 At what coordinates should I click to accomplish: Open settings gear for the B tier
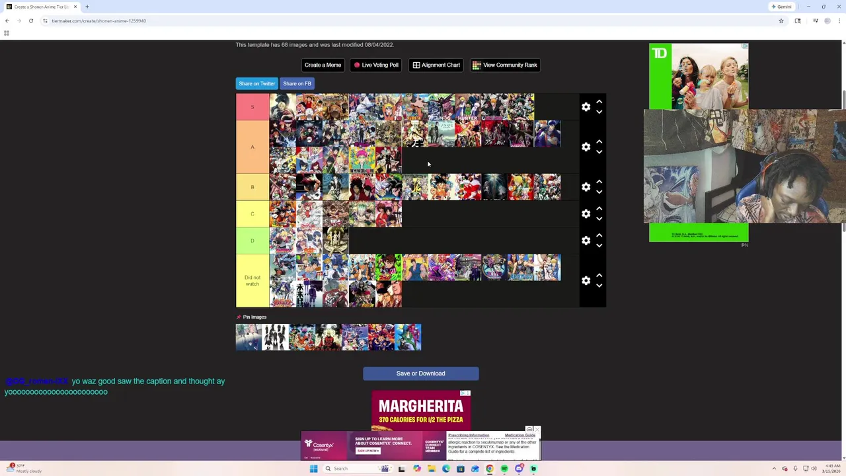(x=586, y=187)
